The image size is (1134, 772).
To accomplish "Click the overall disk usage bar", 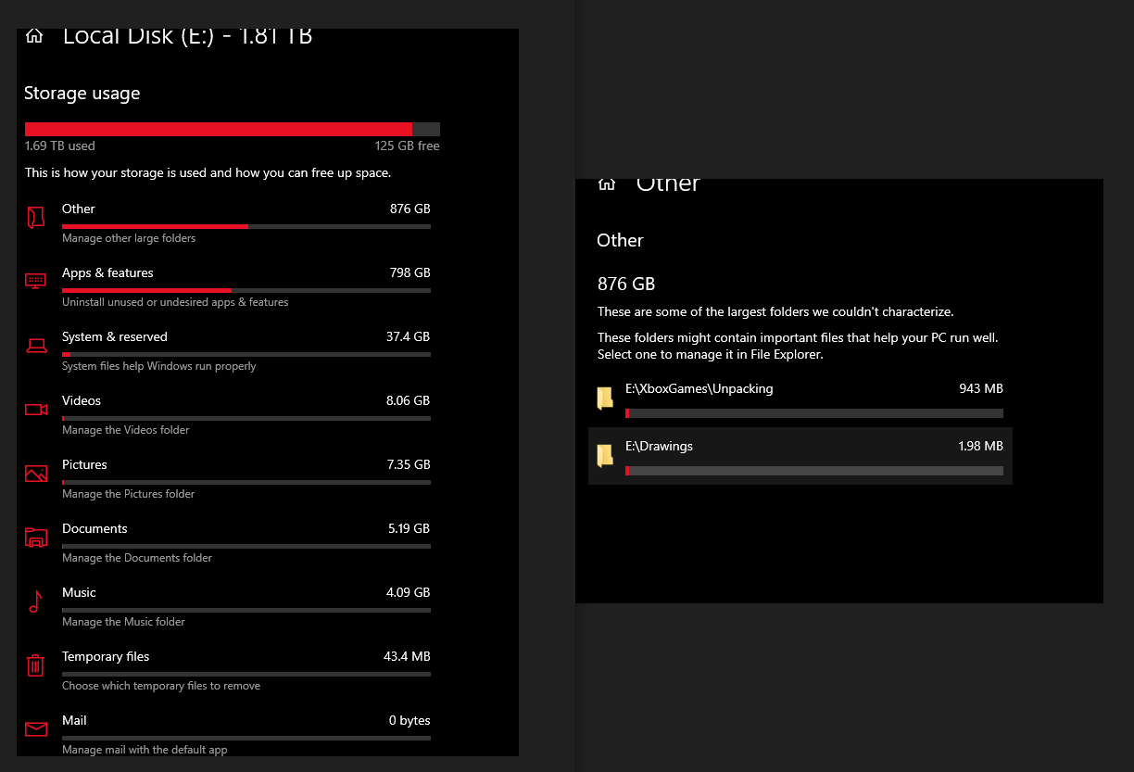I will click(233, 130).
